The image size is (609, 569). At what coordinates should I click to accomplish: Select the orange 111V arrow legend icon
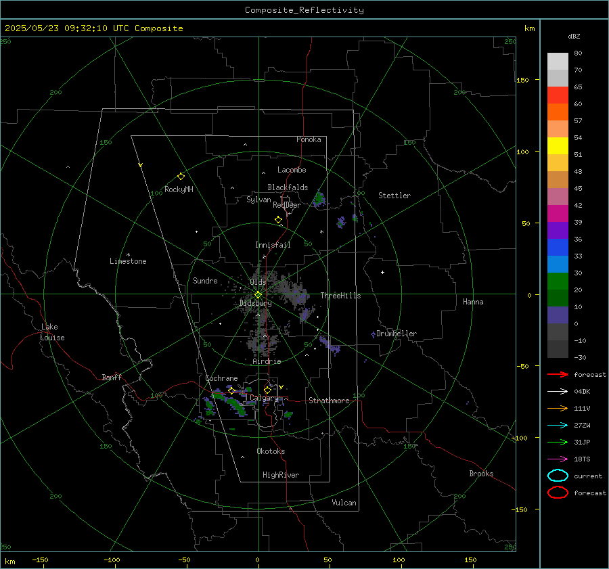tap(558, 408)
